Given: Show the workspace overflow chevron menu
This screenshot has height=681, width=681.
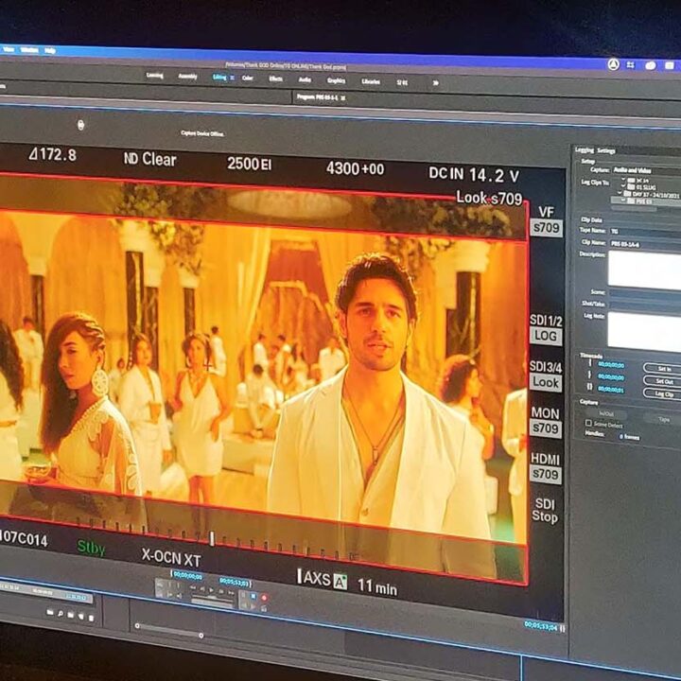Looking at the screenshot, I should coord(436,83).
